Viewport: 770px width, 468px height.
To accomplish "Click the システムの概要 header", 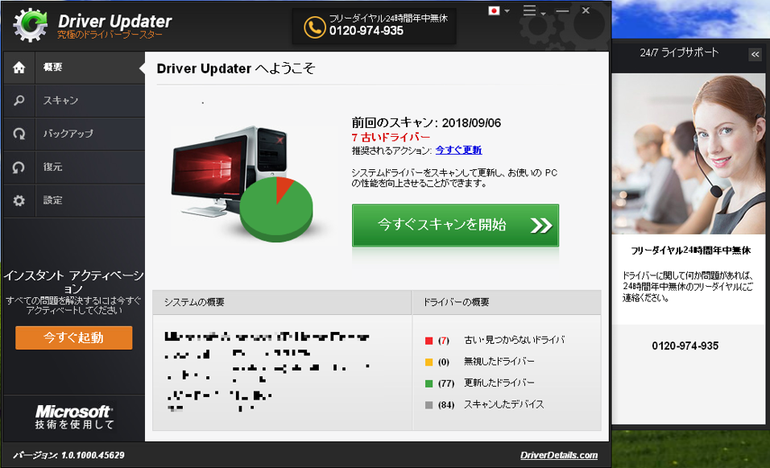I will point(194,302).
